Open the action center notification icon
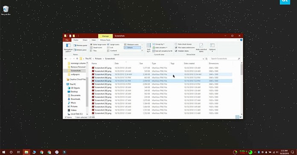This screenshot has height=155, width=297. pos(292,152)
